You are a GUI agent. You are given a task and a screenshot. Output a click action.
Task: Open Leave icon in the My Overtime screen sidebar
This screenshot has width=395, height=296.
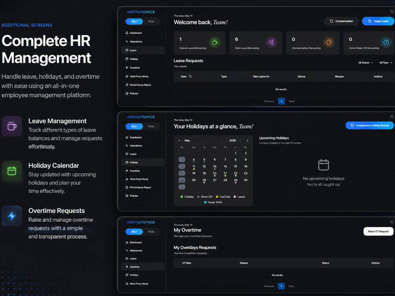(x=127, y=258)
